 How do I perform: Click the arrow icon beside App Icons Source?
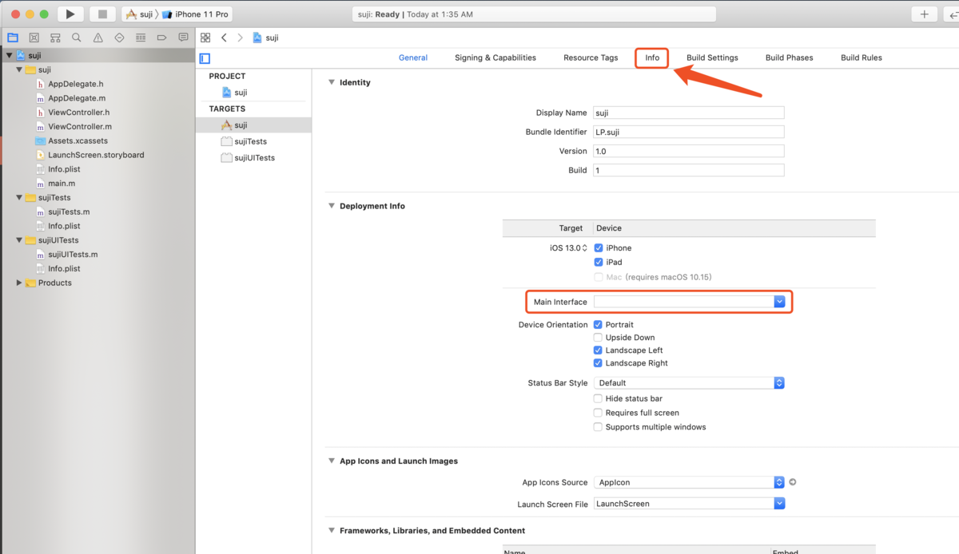793,482
